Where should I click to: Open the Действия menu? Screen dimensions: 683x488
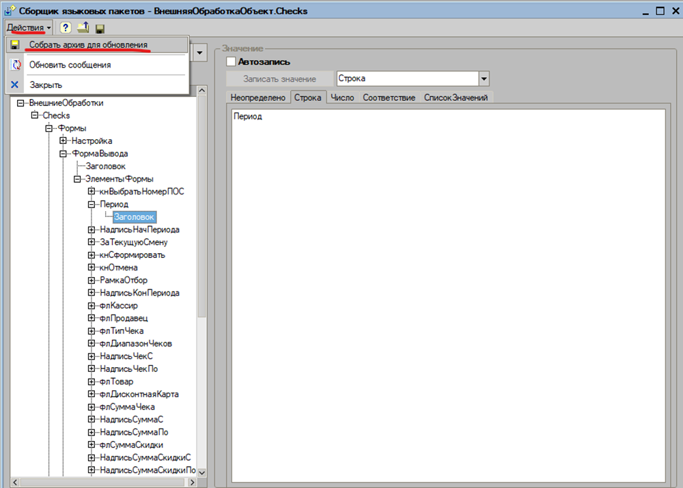coord(29,28)
